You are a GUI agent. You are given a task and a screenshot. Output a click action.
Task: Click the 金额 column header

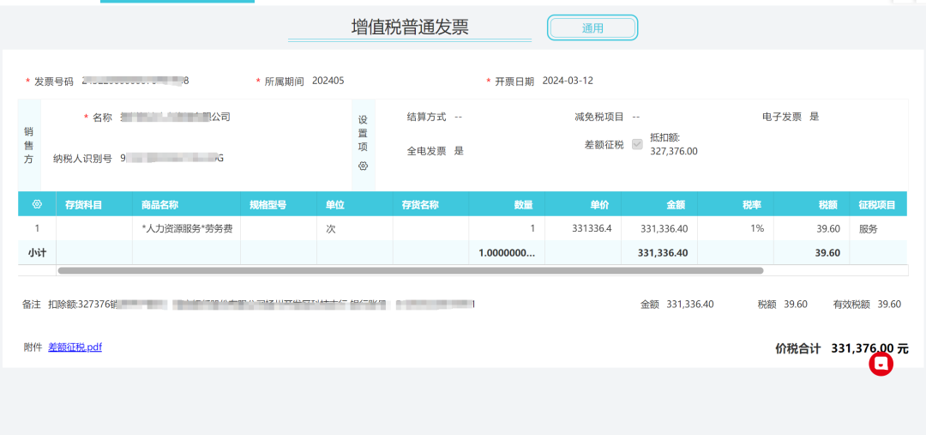pos(659,204)
